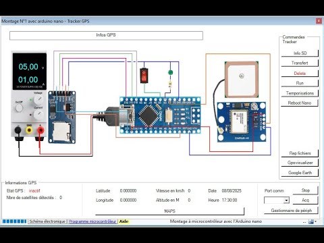Click the Longitude value 0.000000
324x243 pixels.
[x=128, y=200]
